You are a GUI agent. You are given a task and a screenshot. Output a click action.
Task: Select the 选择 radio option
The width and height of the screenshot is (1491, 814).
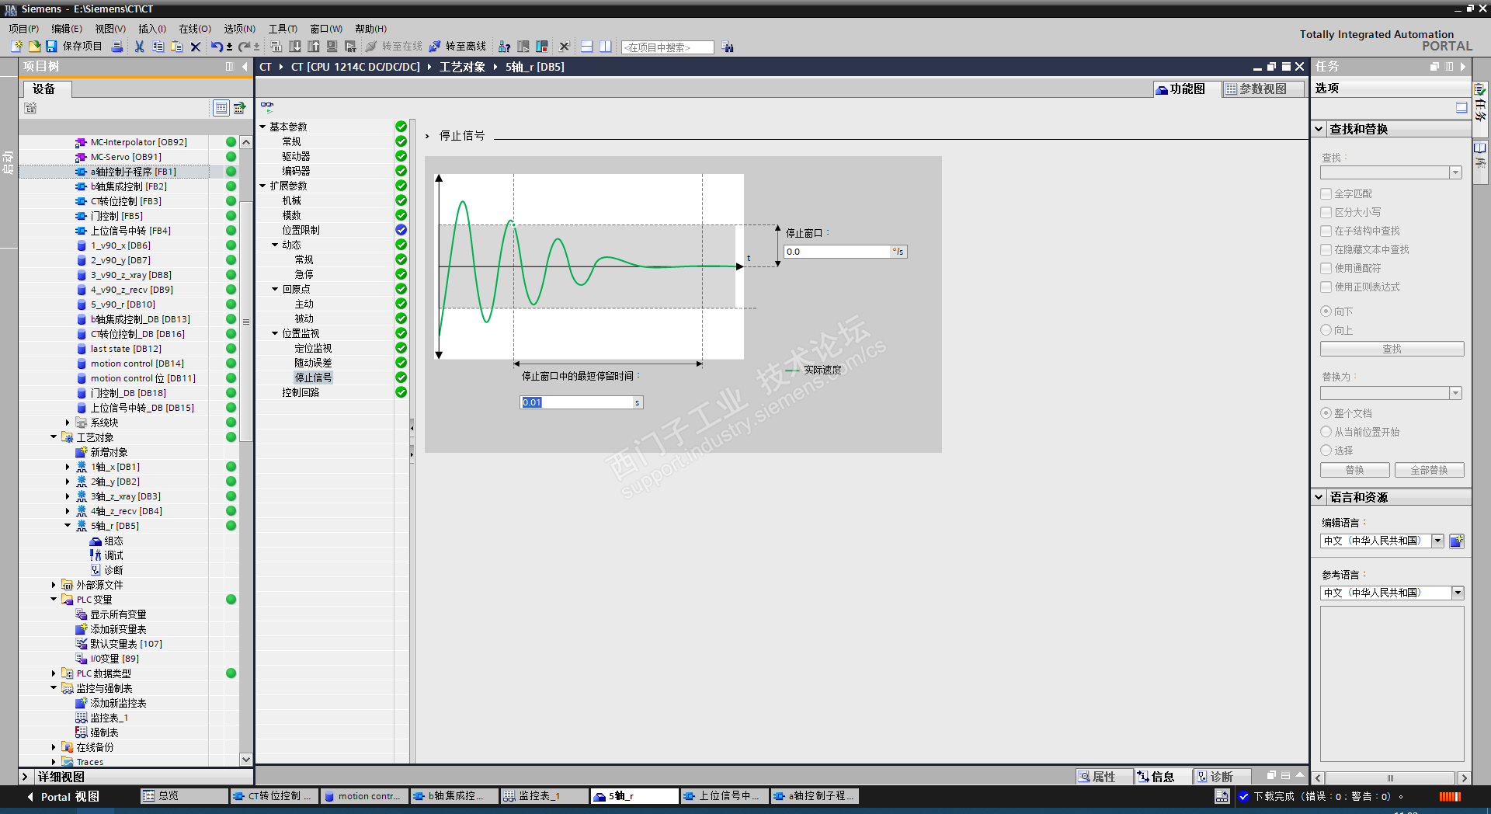pyautogui.click(x=1326, y=450)
